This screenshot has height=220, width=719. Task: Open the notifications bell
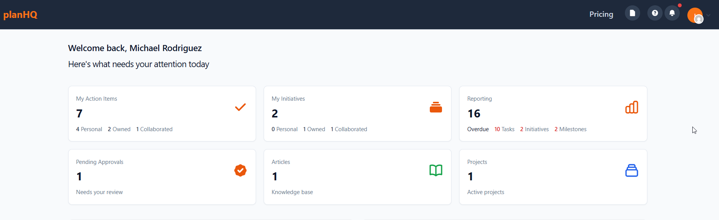click(672, 13)
